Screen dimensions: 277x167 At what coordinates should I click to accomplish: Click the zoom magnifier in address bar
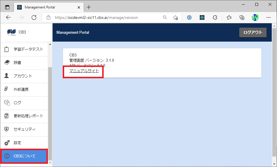click(165, 17)
